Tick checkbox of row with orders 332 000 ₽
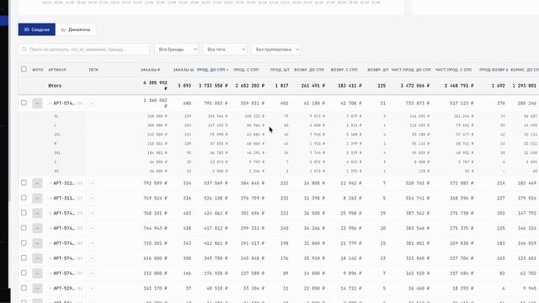 (x=24, y=273)
